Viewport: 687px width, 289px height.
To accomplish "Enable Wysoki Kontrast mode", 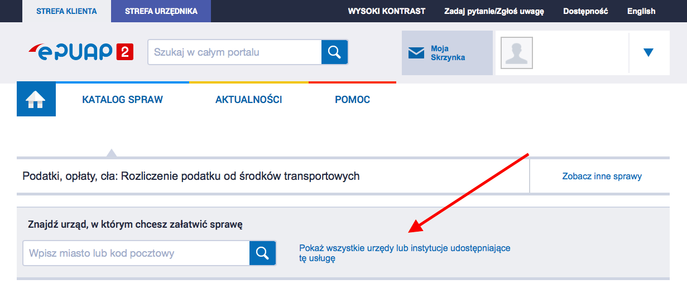I will [x=387, y=11].
